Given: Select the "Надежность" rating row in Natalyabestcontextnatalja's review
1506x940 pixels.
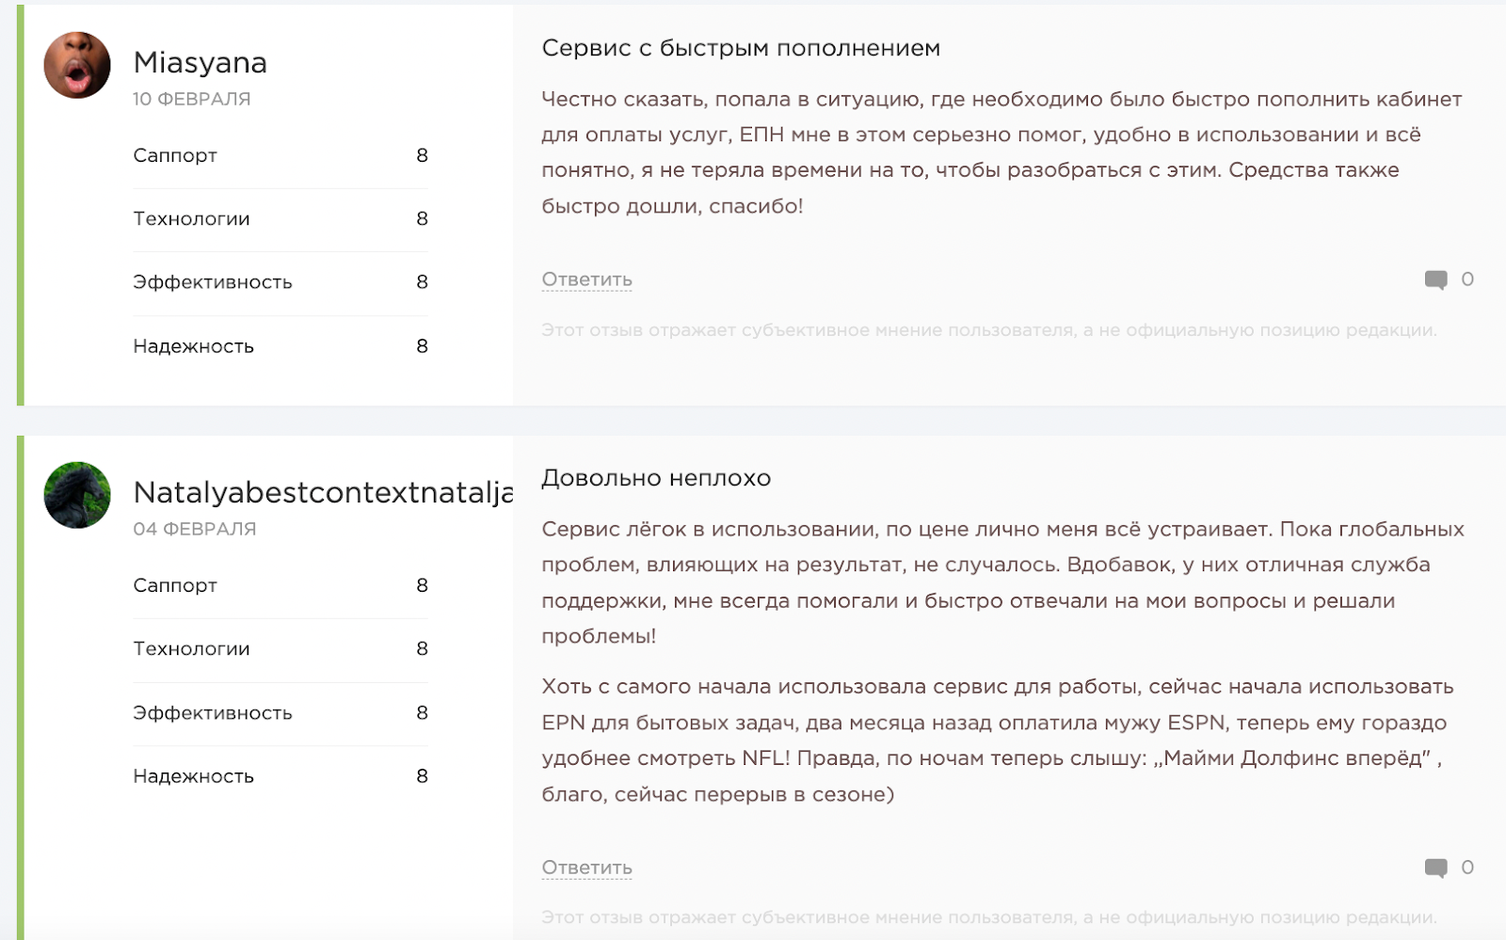Looking at the screenshot, I should 280,776.
